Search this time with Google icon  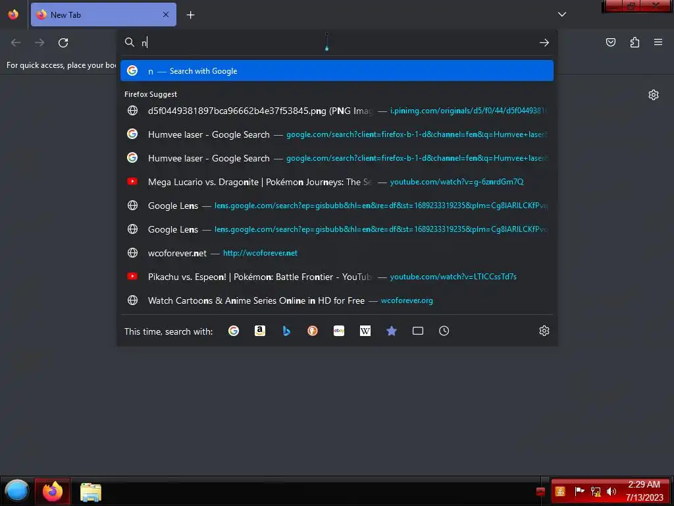(x=234, y=331)
